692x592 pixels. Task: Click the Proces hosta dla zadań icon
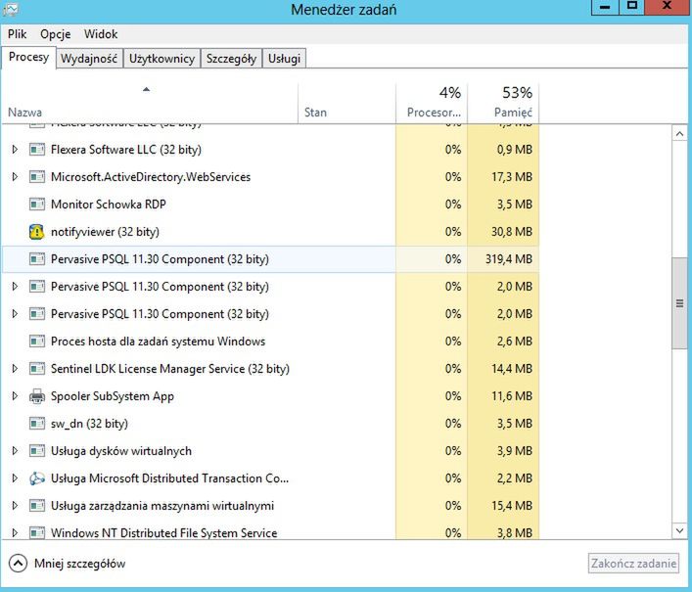36,341
